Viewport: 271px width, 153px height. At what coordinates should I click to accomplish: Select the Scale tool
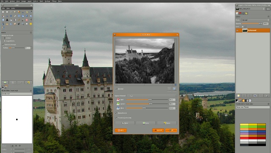[23, 16]
